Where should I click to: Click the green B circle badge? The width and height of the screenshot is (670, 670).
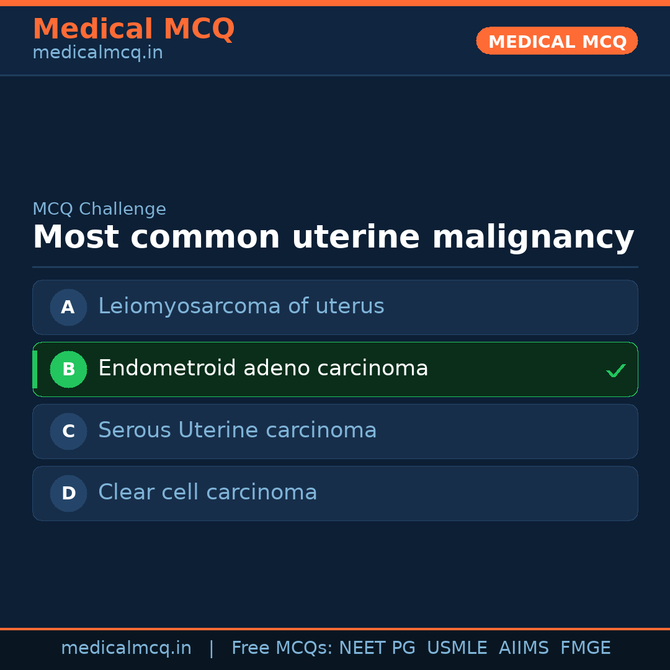68,369
